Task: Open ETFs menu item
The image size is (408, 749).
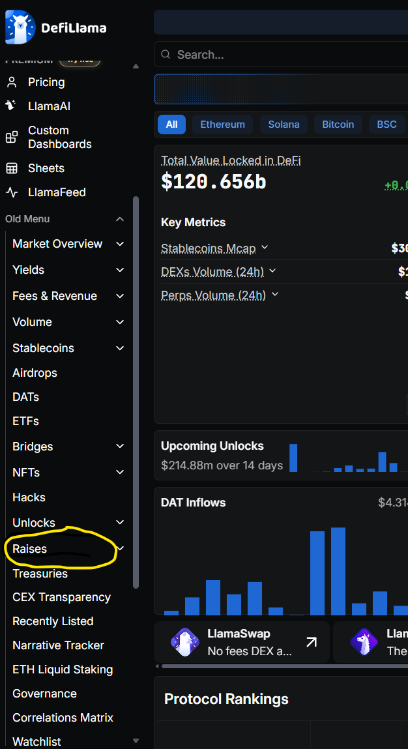Action: pyautogui.click(x=26, y=421)
